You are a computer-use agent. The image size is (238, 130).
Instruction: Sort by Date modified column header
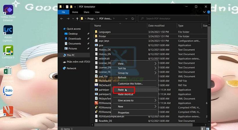157,26
